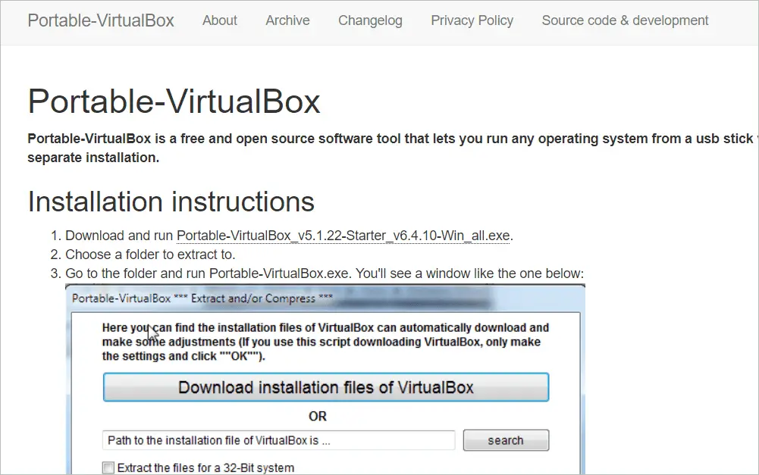Click the search button beside path field
Viewport: 759px width, 475px height.
(x=506, y=440)
